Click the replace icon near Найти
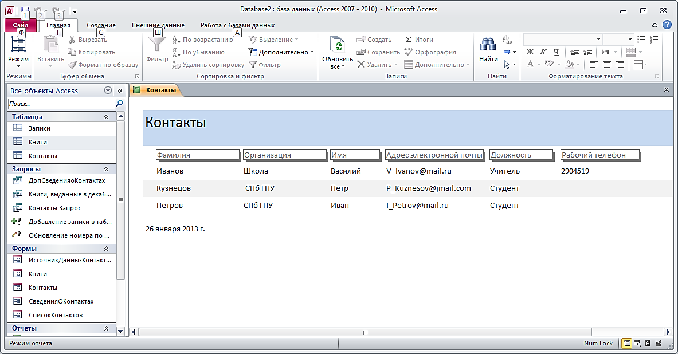Screen dimensions: 678x354 [507, 40]
